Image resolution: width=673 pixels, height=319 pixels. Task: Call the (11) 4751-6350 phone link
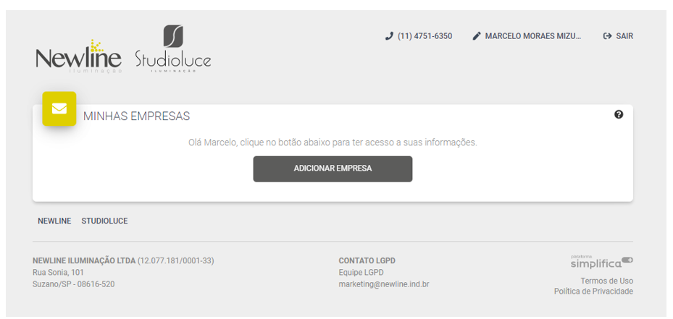point(425,36)
